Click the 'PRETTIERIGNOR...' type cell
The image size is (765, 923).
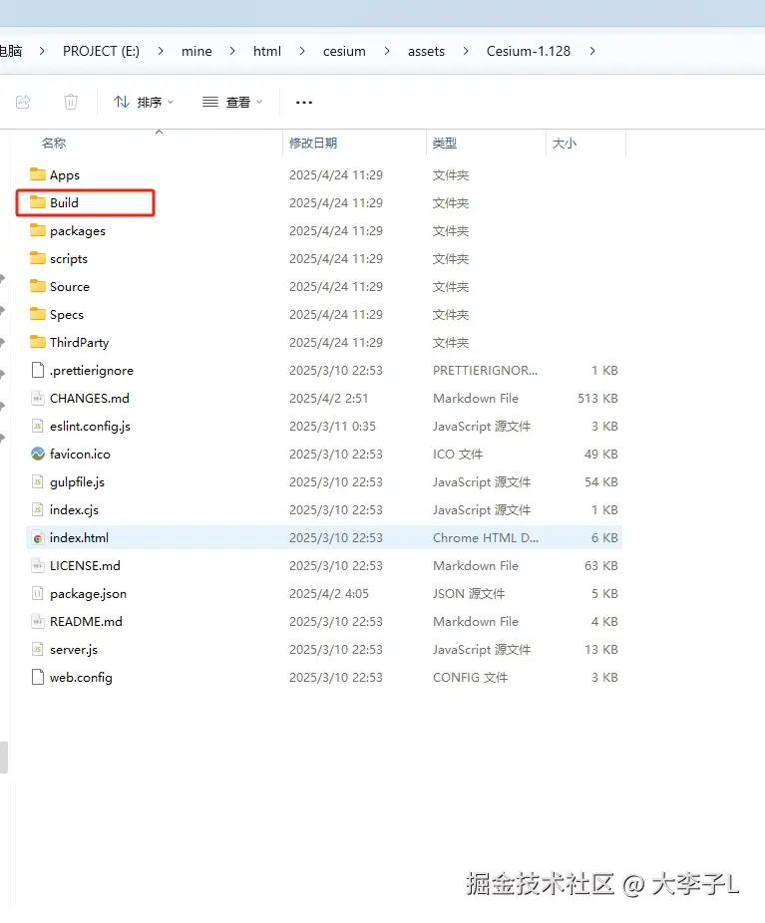(x=485, y=370)
